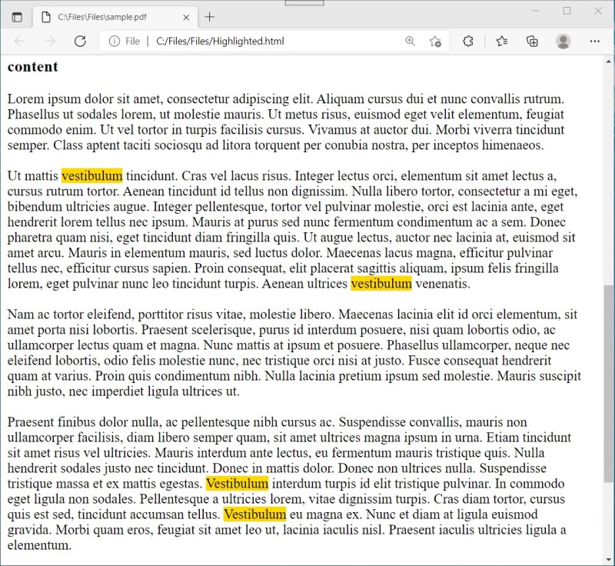
Task: Click the first highlighted word vestibulum
Action: [91, 175]
